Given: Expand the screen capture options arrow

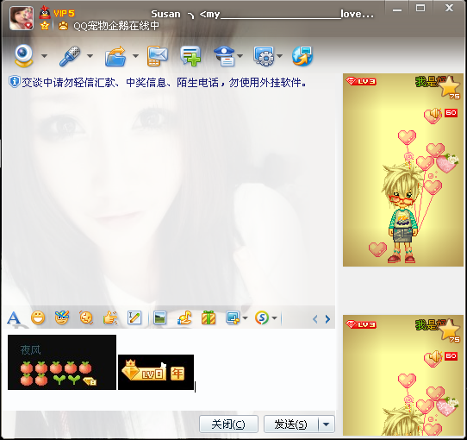Looking at the screenshot, I should [245, 318].
